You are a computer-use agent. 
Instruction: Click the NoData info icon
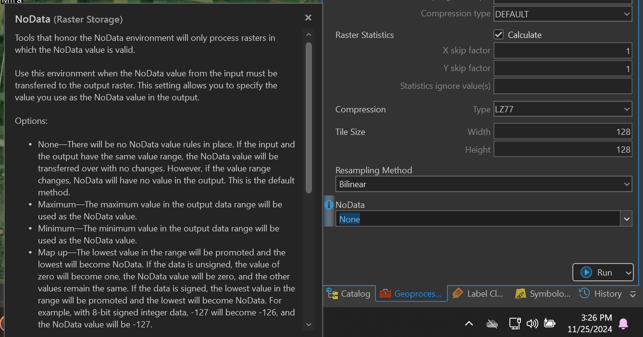click(329, 205)
